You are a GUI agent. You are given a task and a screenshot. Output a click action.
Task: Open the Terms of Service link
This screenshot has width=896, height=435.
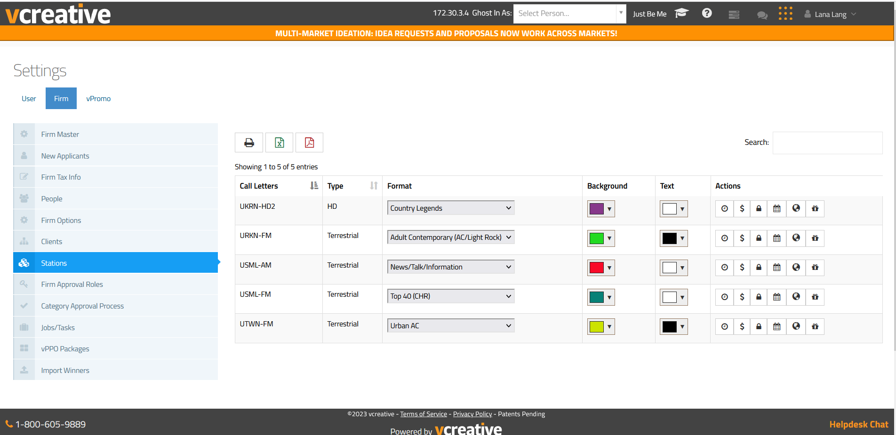(423, 414)
